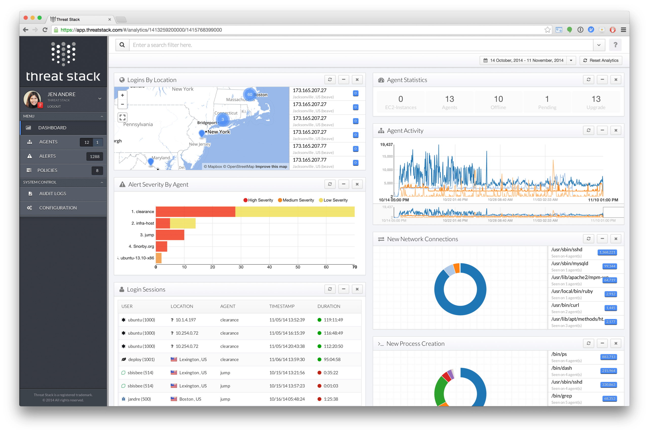Click the cluster marker showing 3 near Bridgeport
The width and height of the screenshot is (649, 434).
tap(223, 120)
